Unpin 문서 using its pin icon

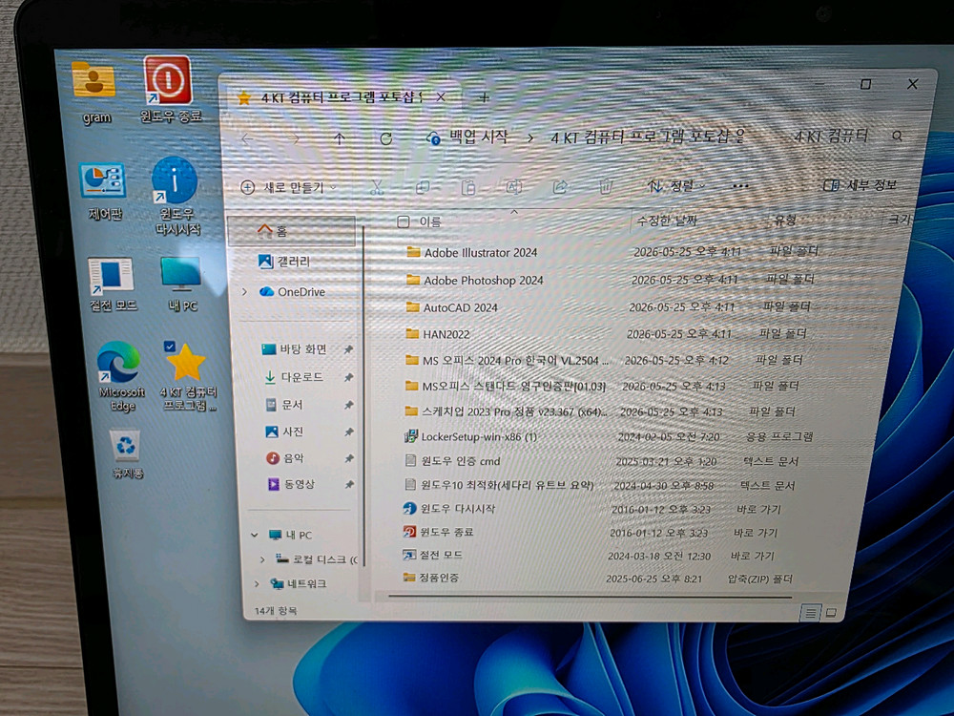pyautogui.click(x=348, y=405)
